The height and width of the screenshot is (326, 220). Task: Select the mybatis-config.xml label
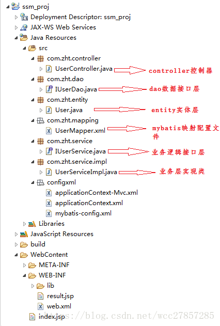[83, 213]
